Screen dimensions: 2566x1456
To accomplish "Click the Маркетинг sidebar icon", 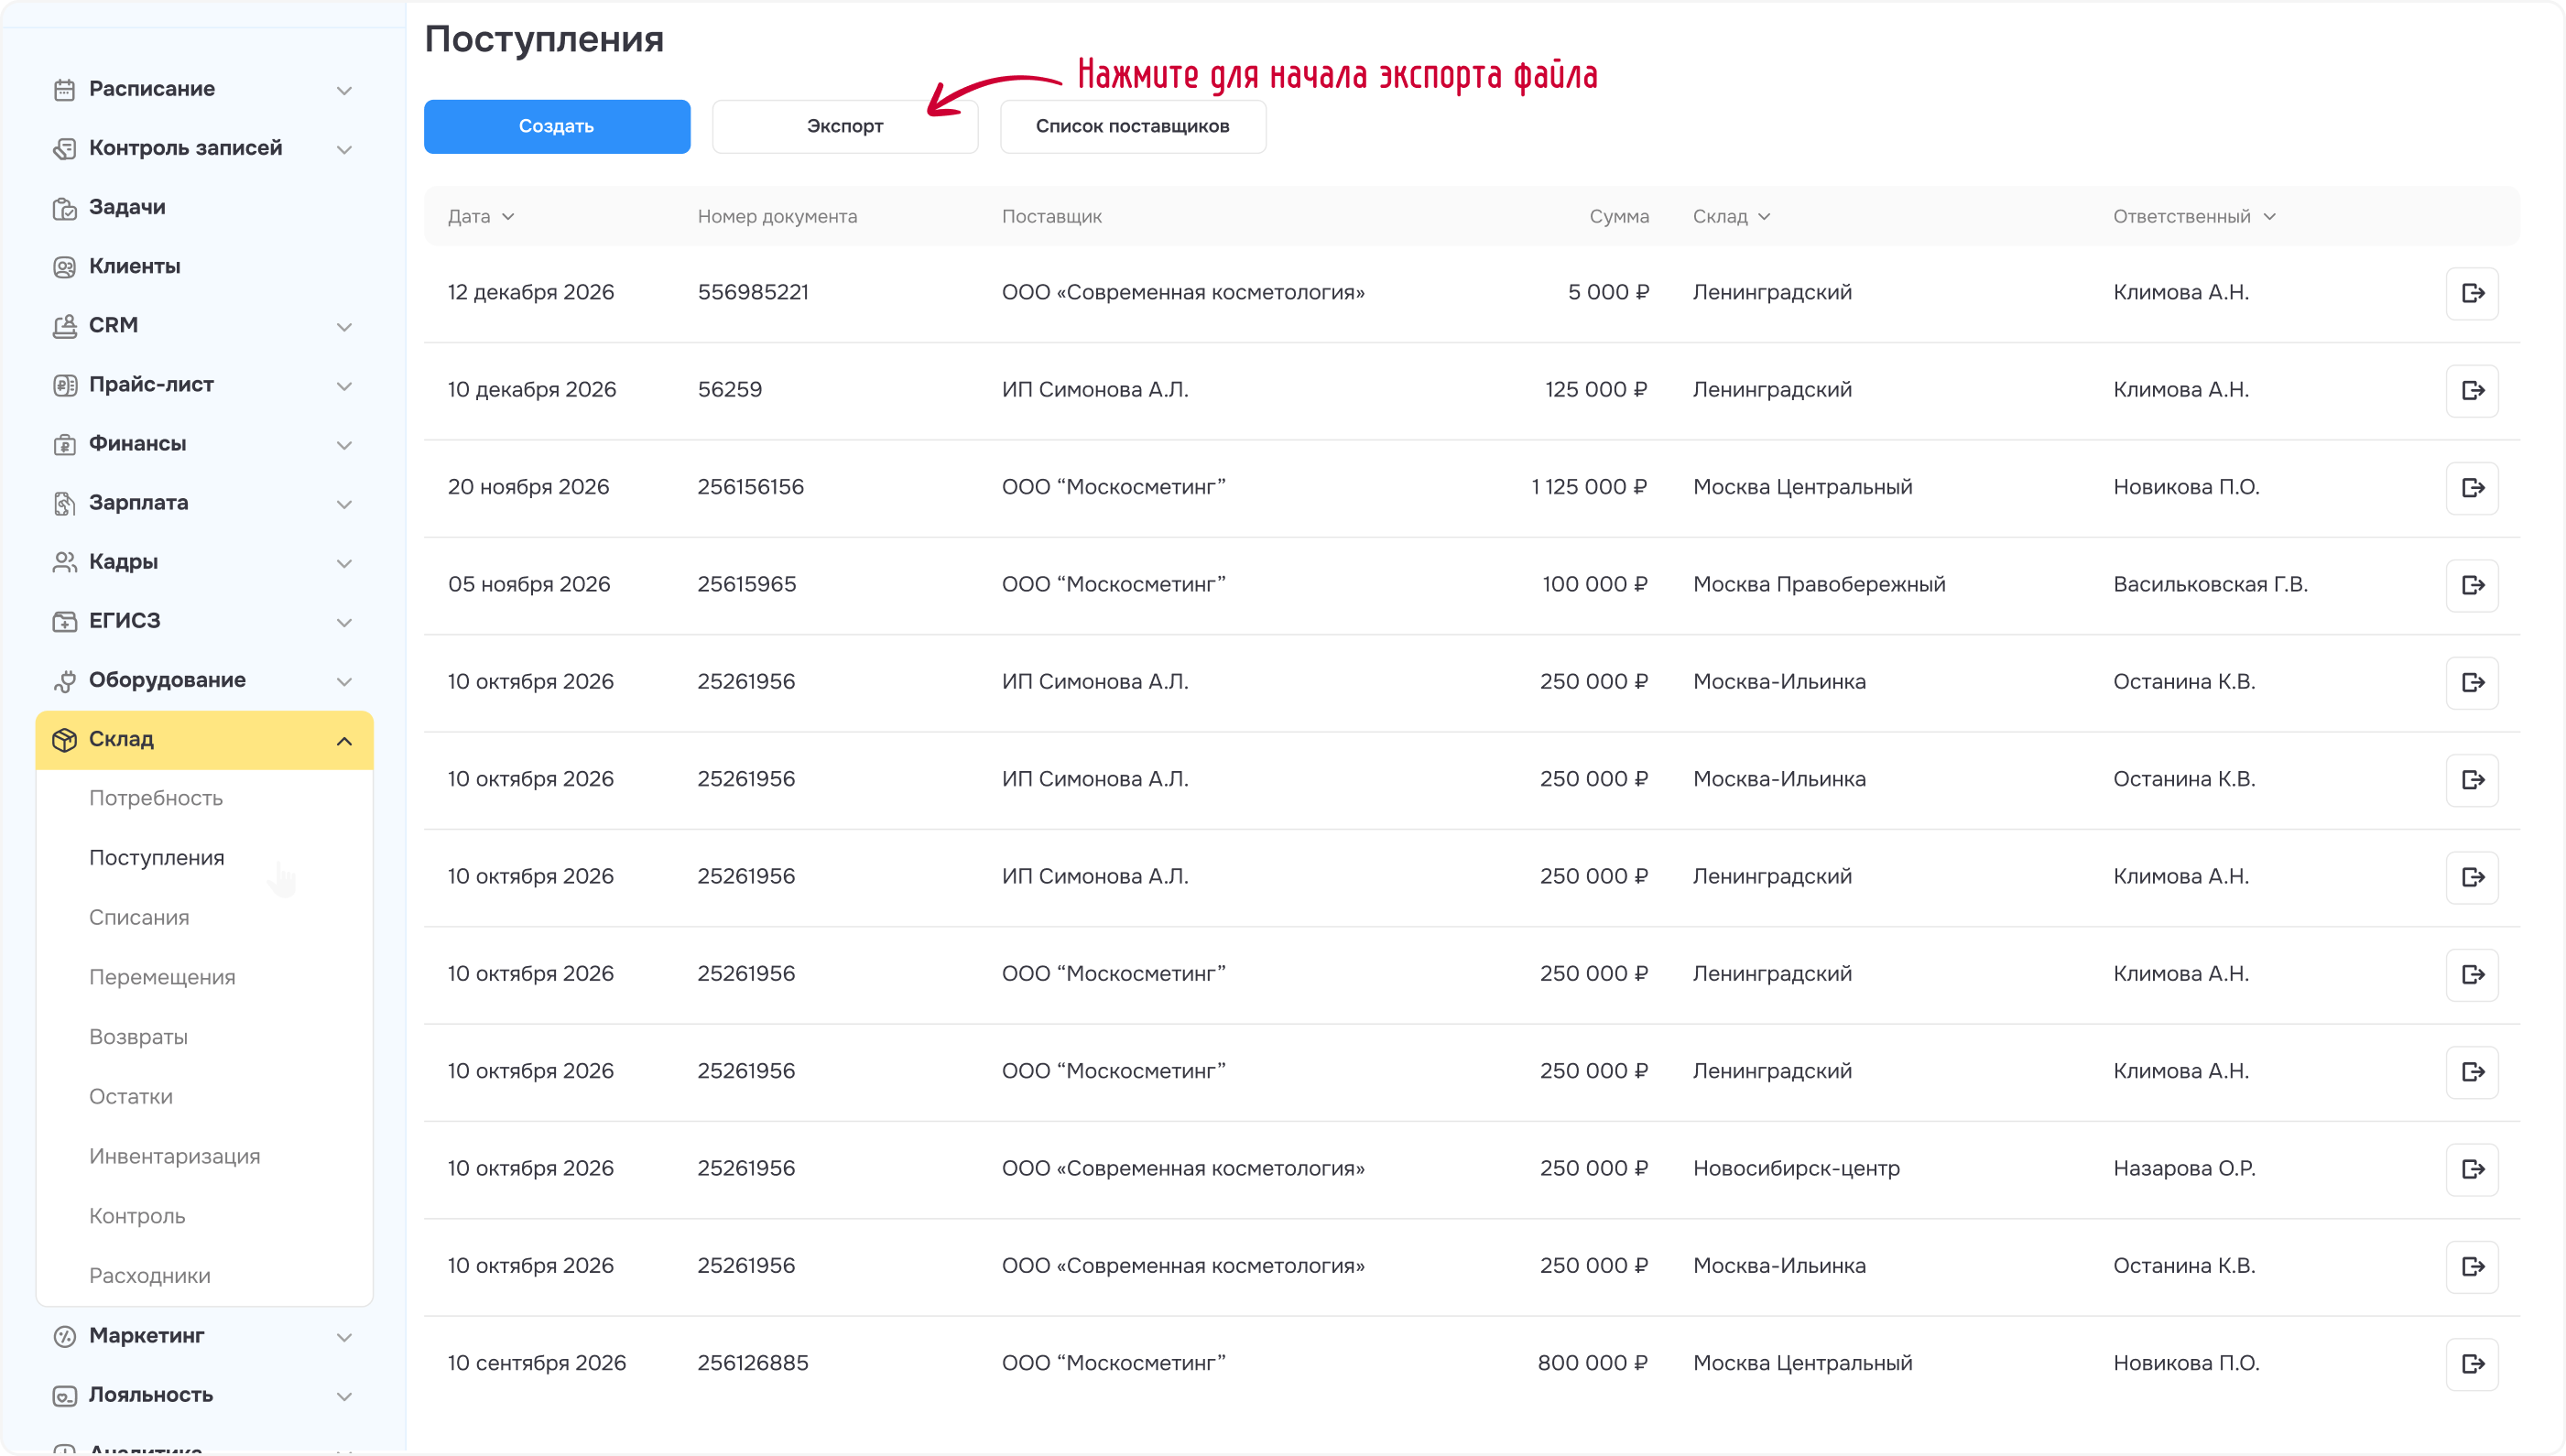I will click(64, 1336).
